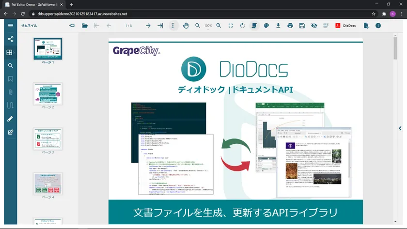407x229 pixels.
Task: Download the PDF document
Action: click(x=278, y=26)
